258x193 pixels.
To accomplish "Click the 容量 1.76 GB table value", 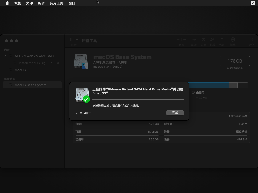I will (x=154, y=124).
